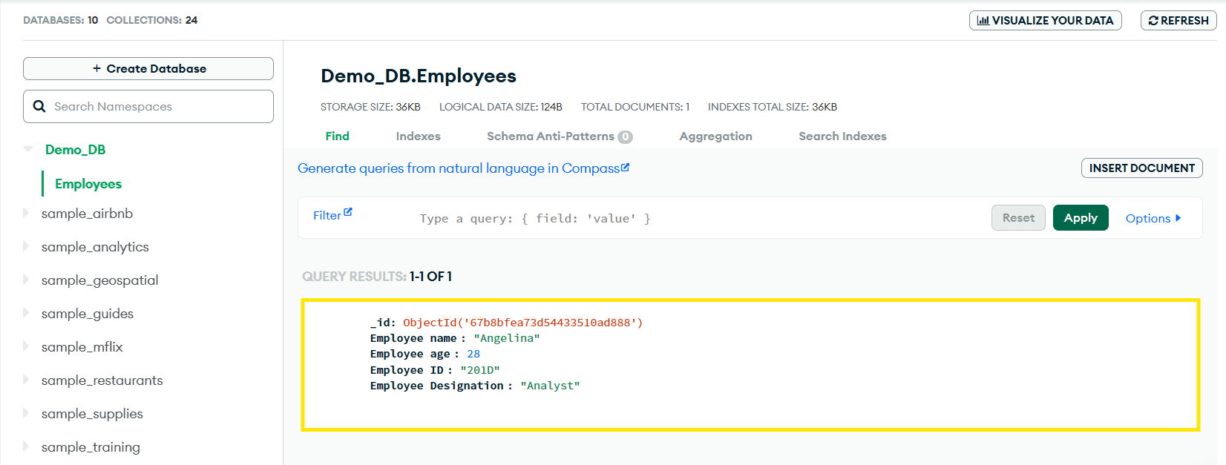Open the query Options panel
The height and width of the screenshot is (465, 1226).
(x=1153, y=218)
